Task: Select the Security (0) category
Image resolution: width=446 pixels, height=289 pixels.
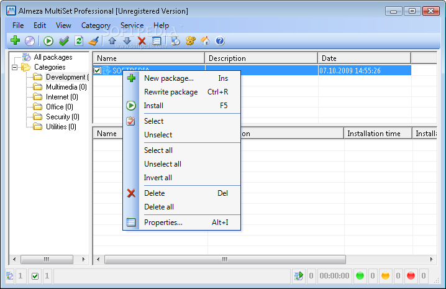Action: coord(63,117)
